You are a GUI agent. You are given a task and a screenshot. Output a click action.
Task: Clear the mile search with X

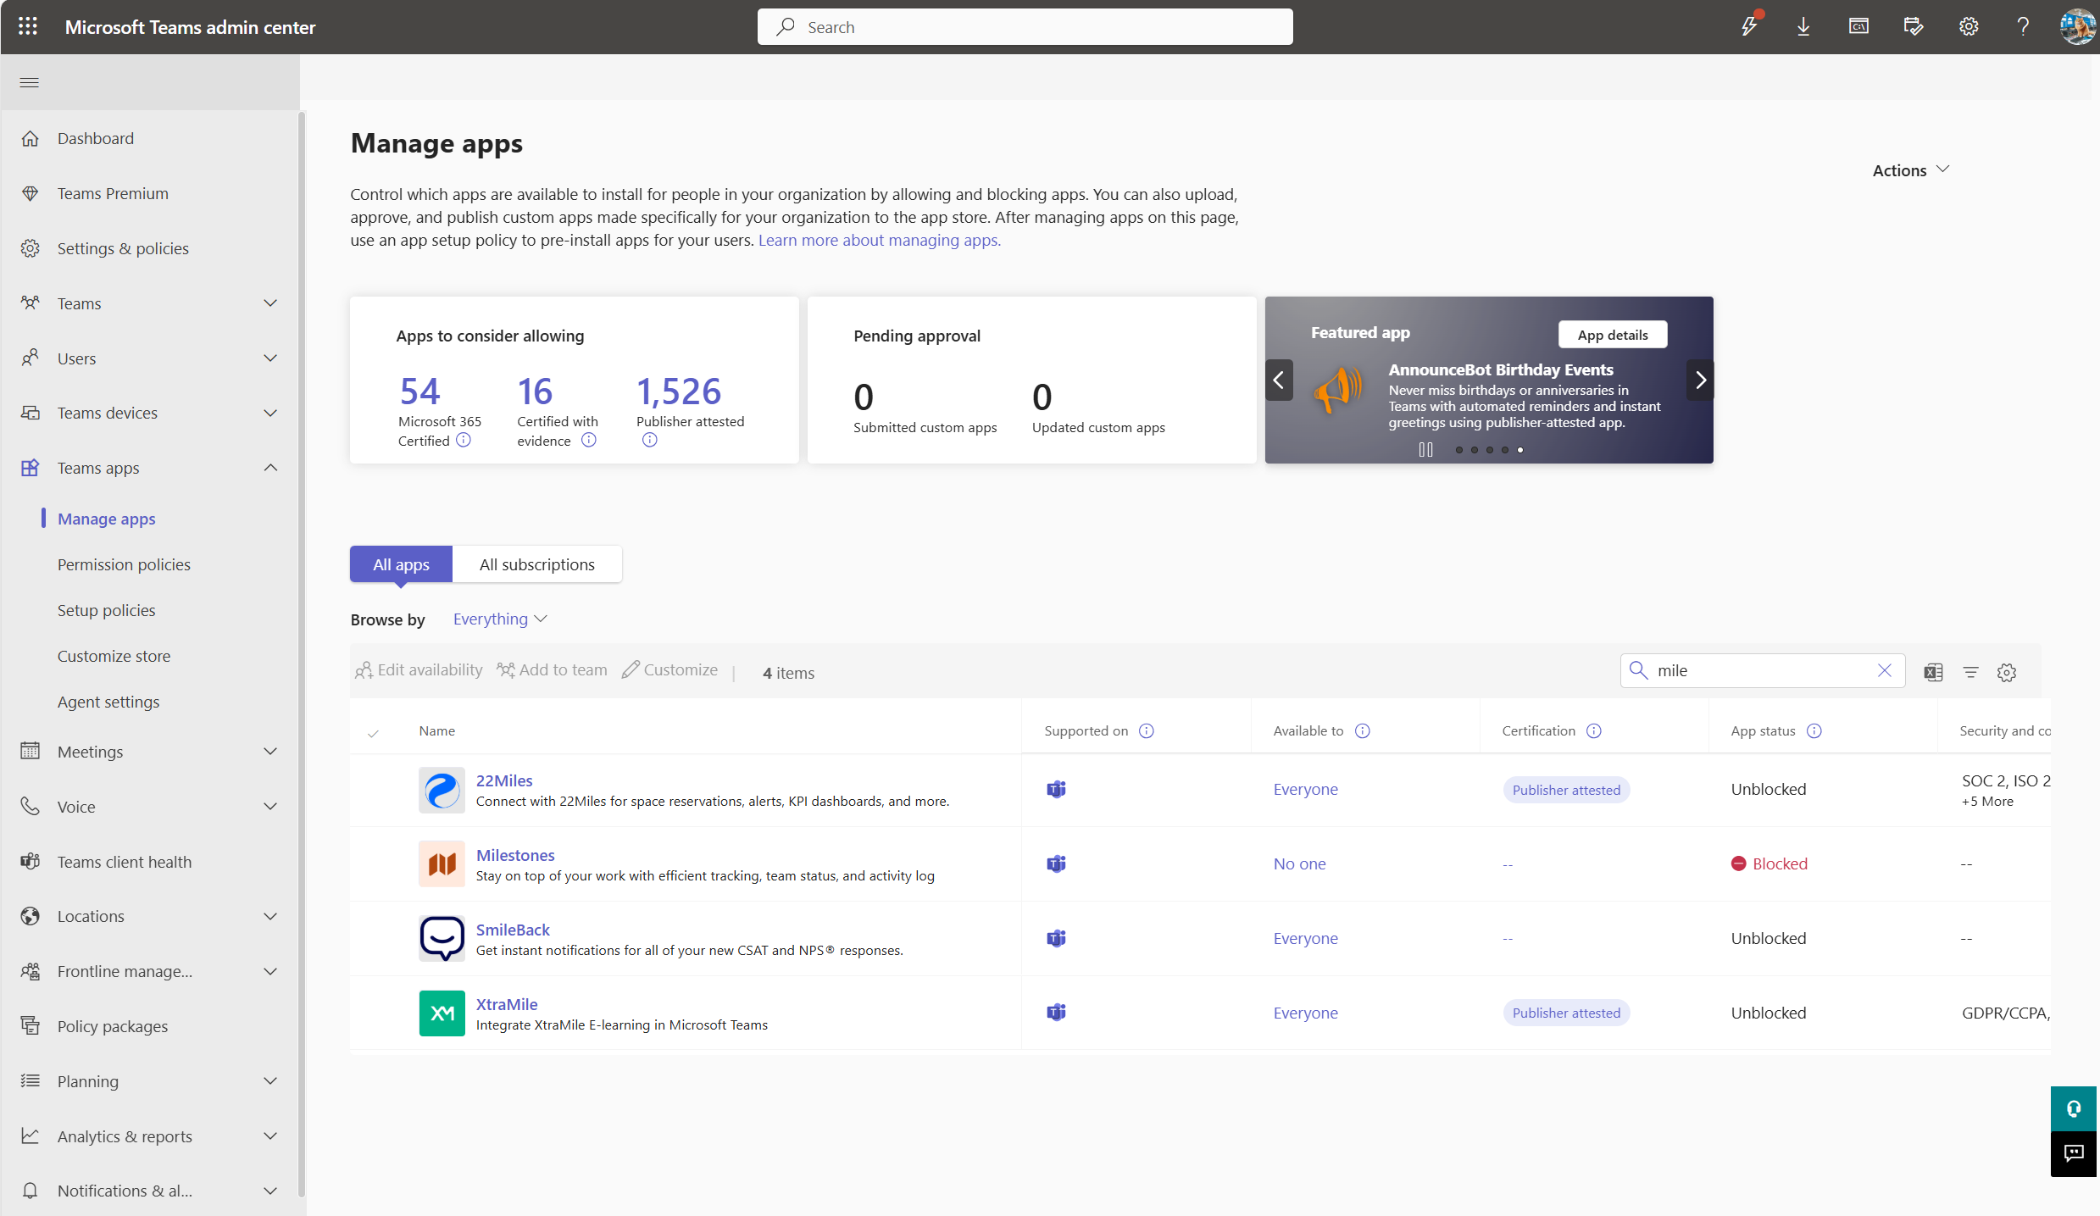(x=1884, y=670)
